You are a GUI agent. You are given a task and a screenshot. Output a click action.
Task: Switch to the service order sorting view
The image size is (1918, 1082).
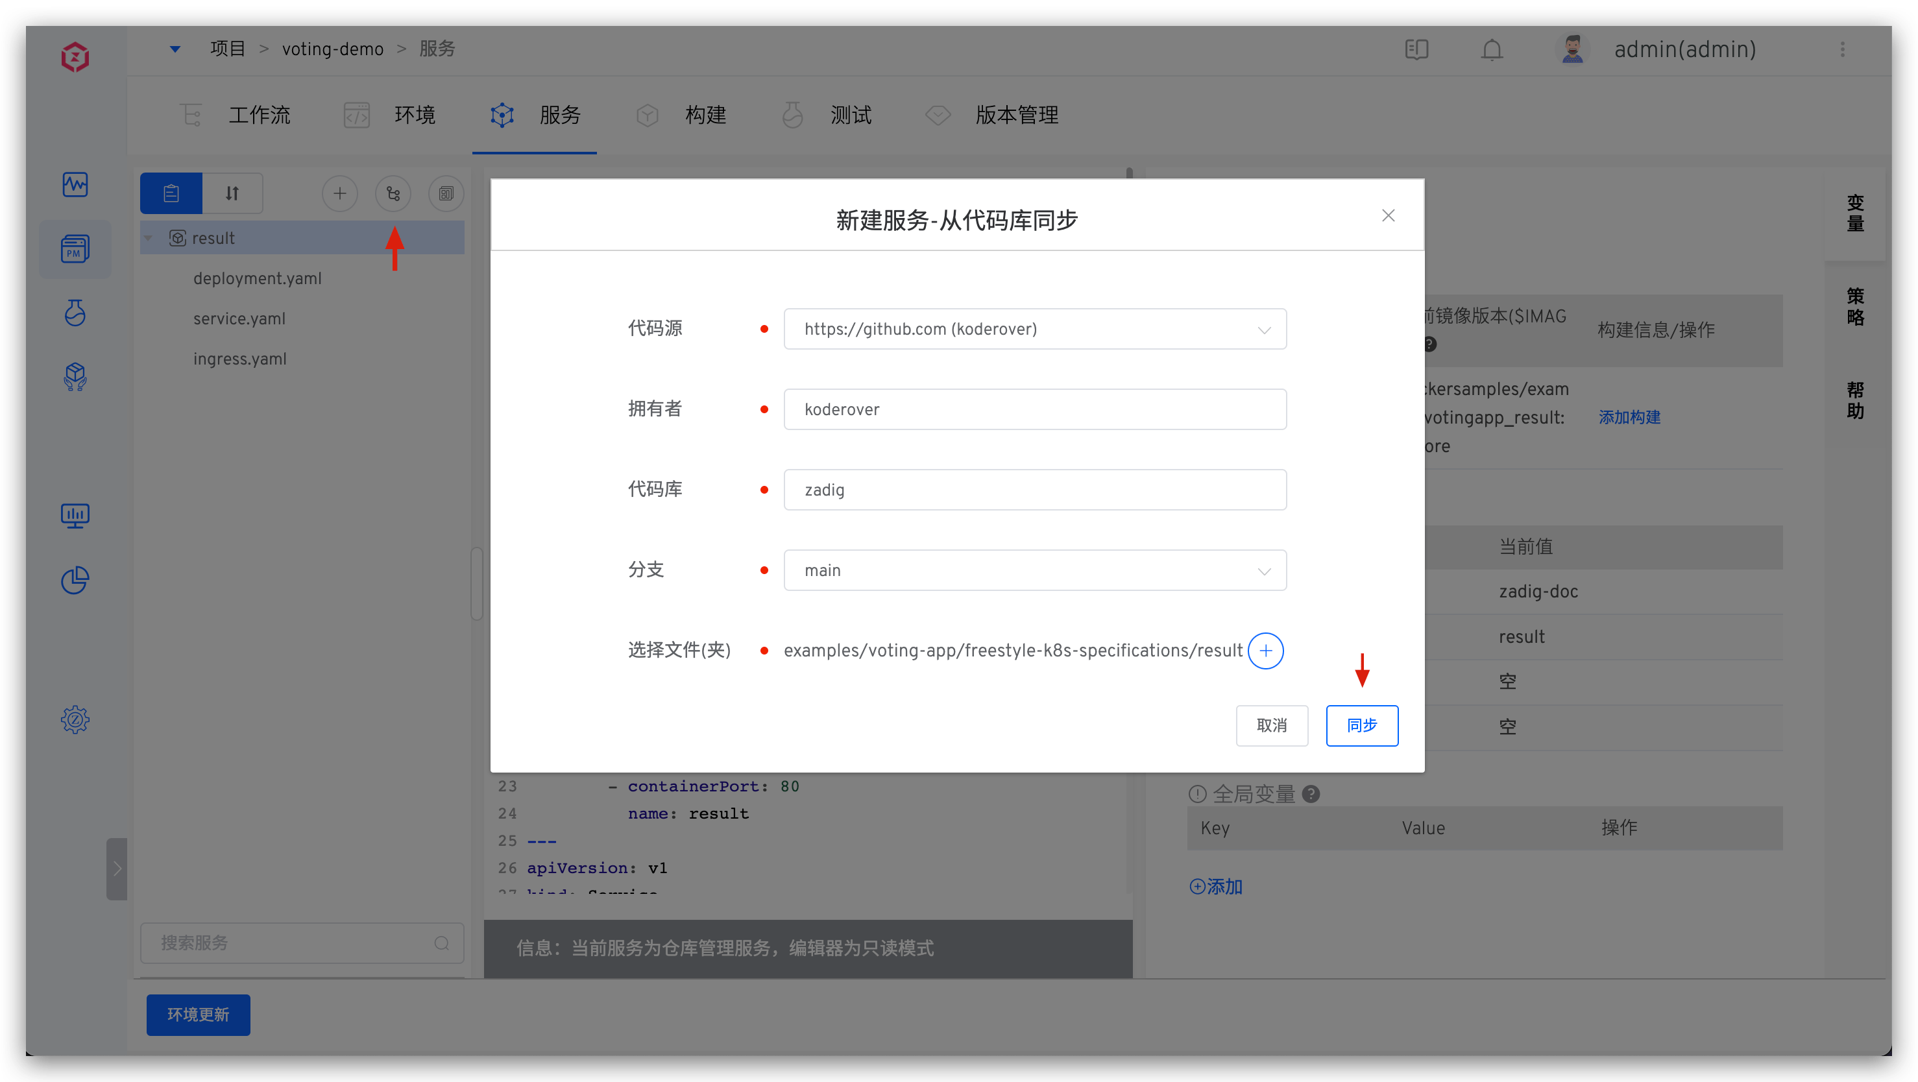click(232, 194)
